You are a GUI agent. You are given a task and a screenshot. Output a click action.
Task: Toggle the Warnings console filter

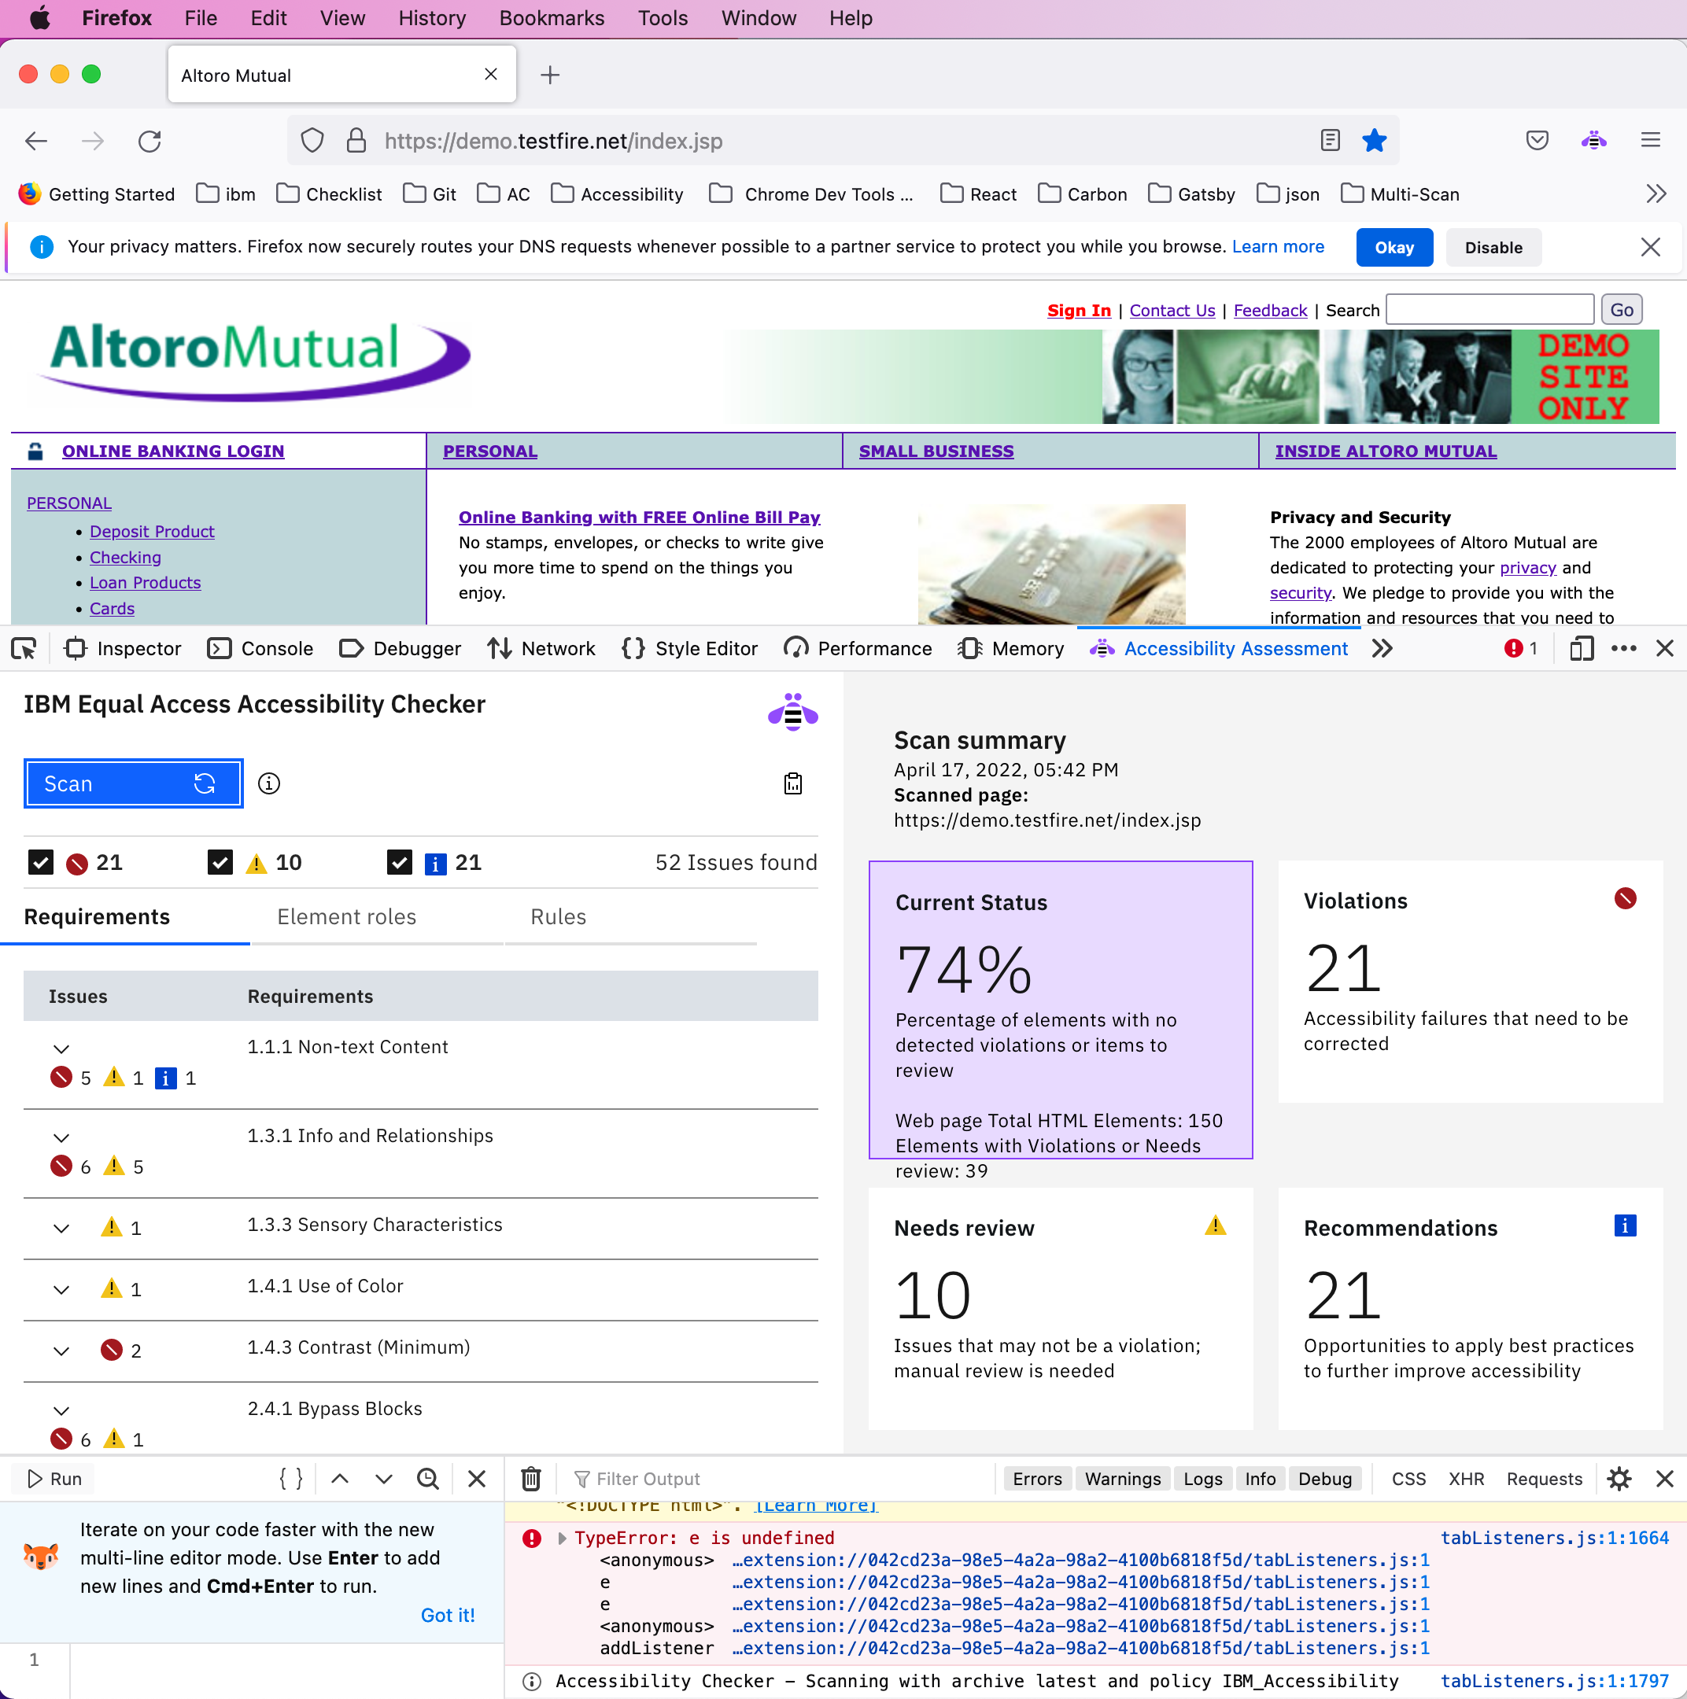1122,1479
